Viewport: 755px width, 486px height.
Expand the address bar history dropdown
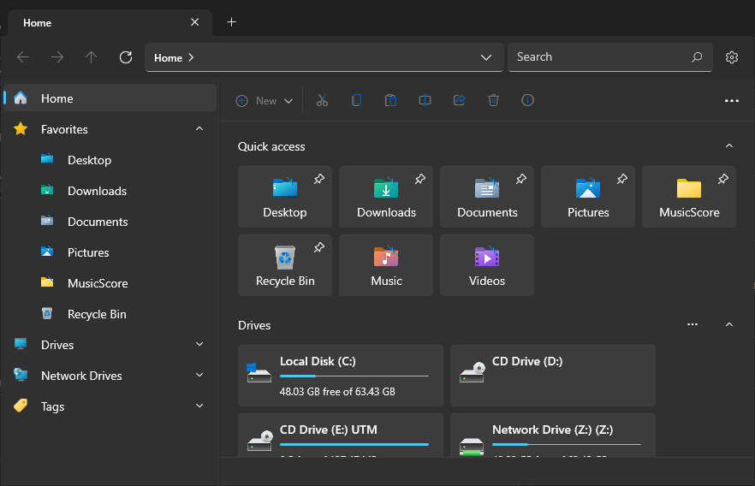coord(486,57)
